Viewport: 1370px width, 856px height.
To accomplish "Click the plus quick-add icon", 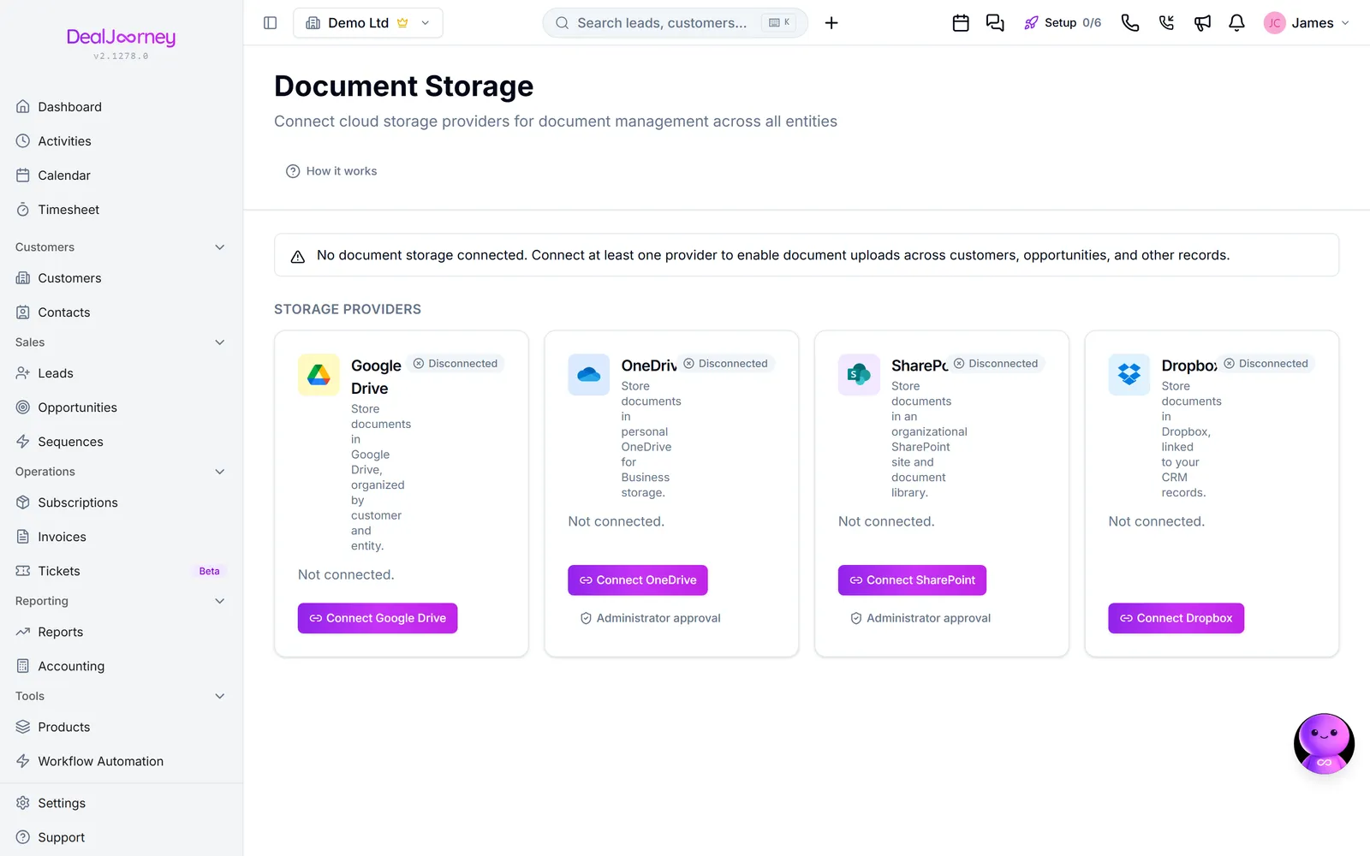I will pyautogui.click(x=831, y=23).
